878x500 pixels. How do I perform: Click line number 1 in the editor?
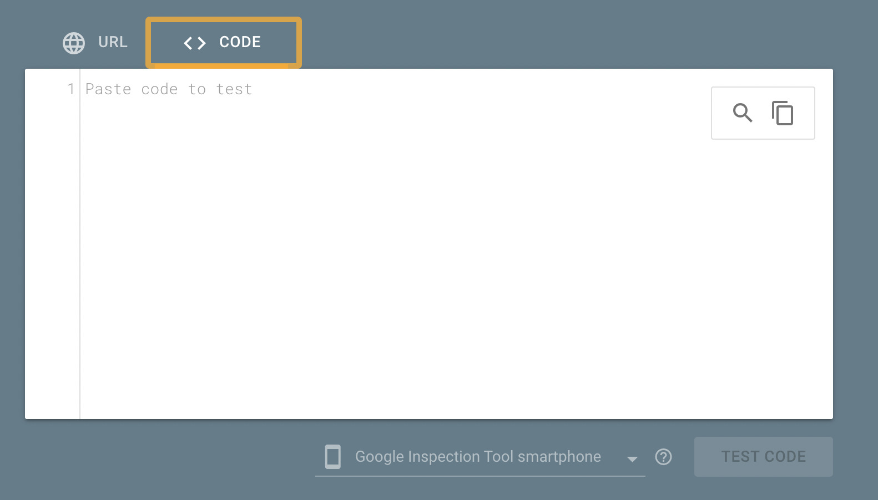pos(70,89)
